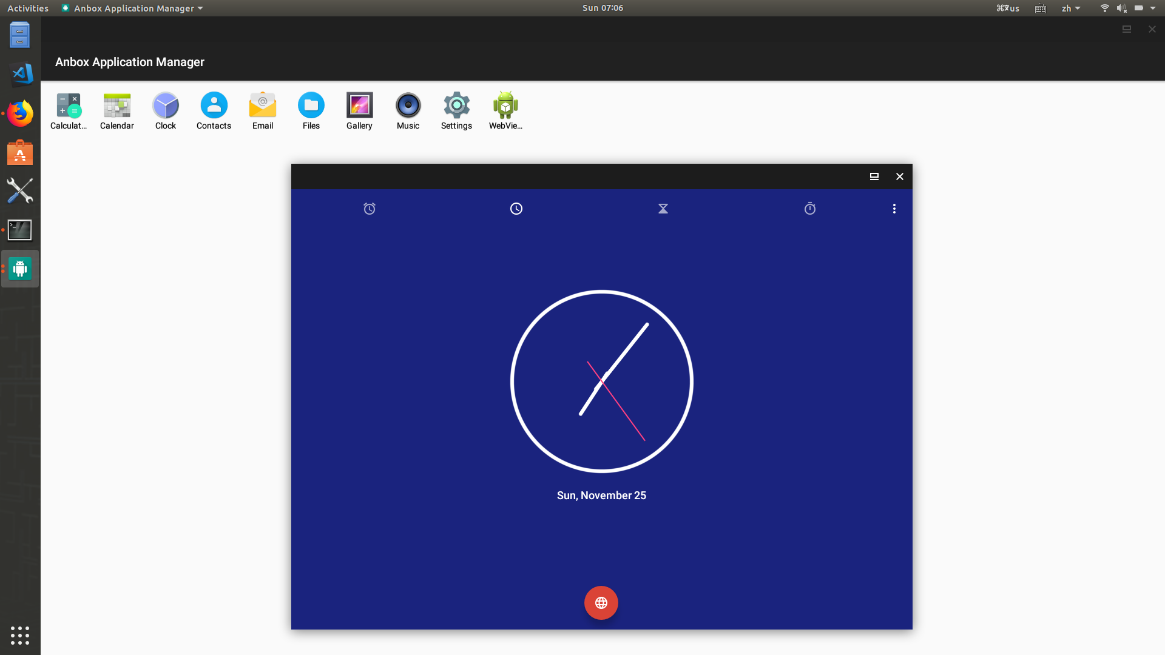Close the Clock app window

pyautogui.click(x=900, y=176)
